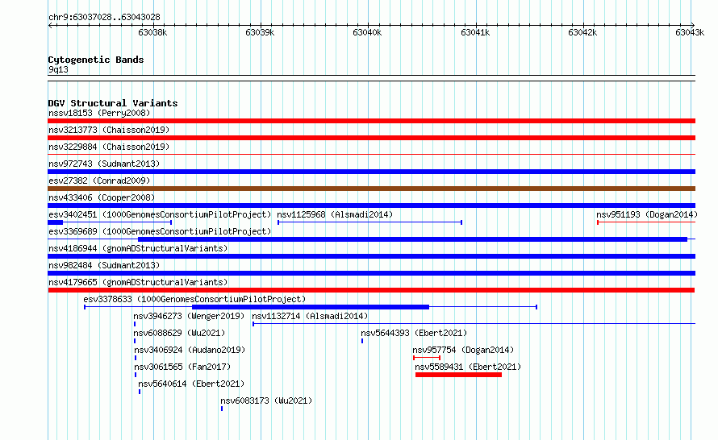Select nsv6083173 (Wu2021) label
This screenshot has height=440, width=718.
tap(266, 401)
